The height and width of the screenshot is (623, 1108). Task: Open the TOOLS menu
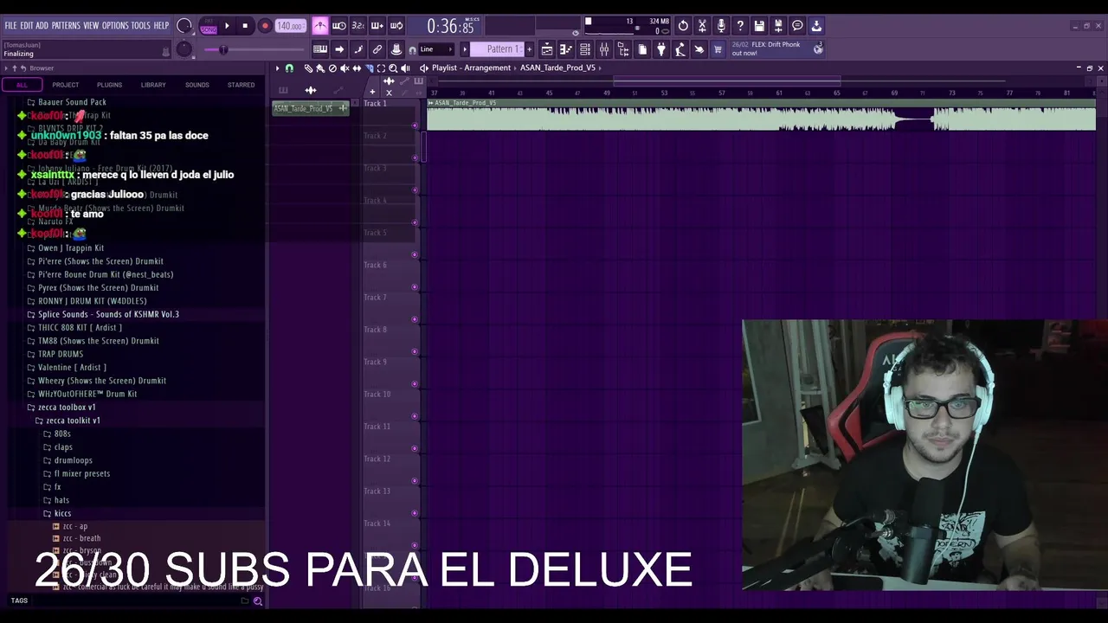tap(141, 26)
